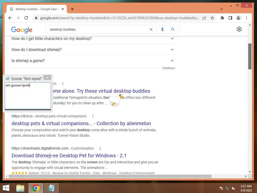Click the URL address bar

click(120, 18)
